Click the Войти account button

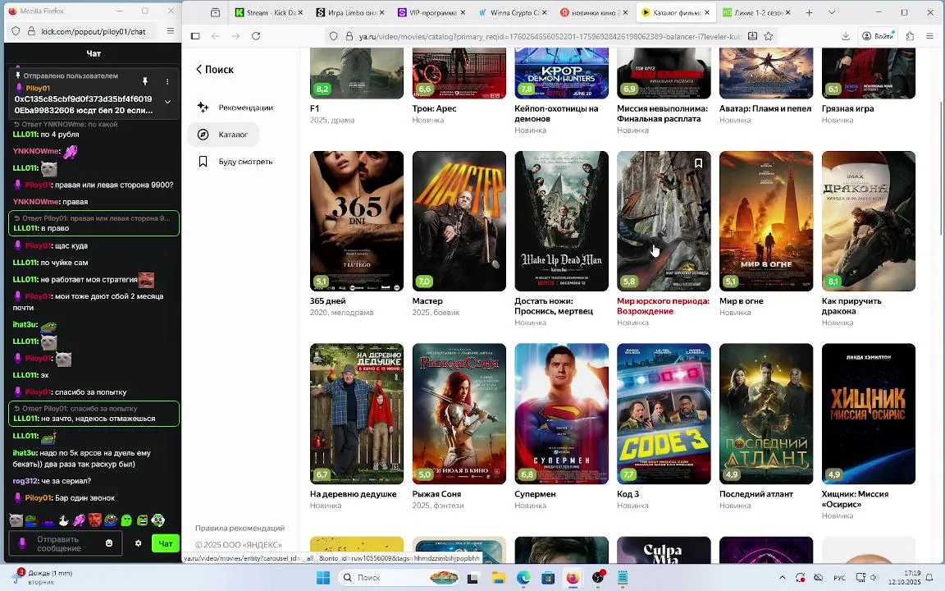click(878, 36)
